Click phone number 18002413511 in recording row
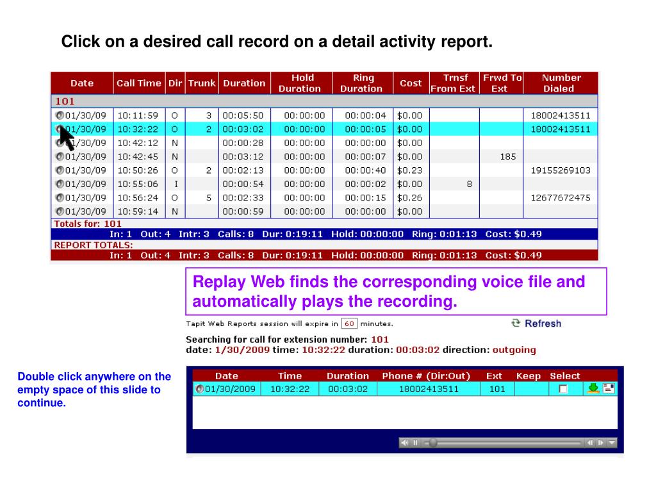The height and width of the screenshot is (492, 656). tap(429, 389)
